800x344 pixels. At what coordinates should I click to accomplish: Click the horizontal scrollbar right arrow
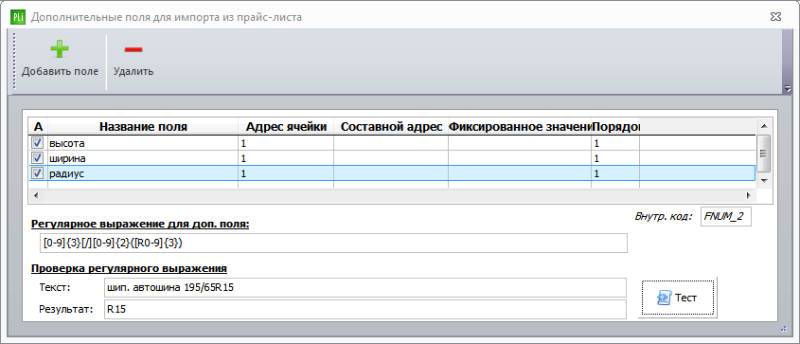(x=749, y=195)
